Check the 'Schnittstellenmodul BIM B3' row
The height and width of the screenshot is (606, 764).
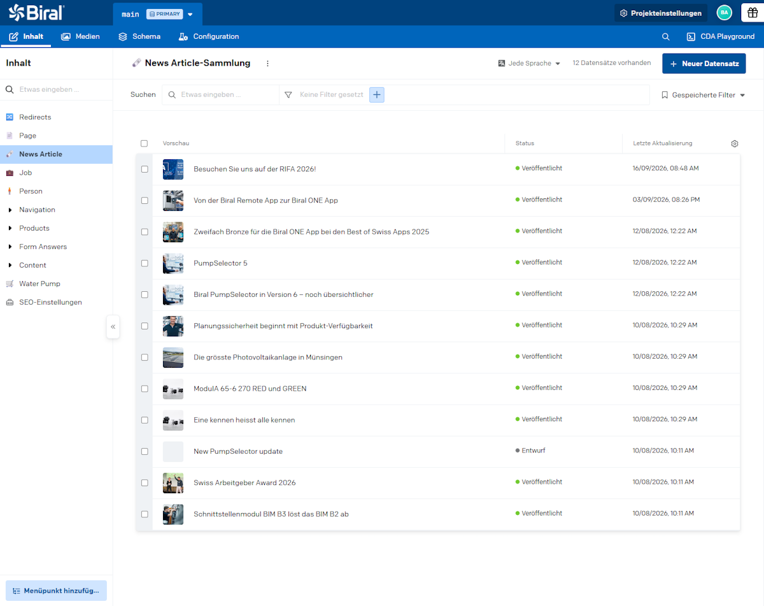pos(145,514)
